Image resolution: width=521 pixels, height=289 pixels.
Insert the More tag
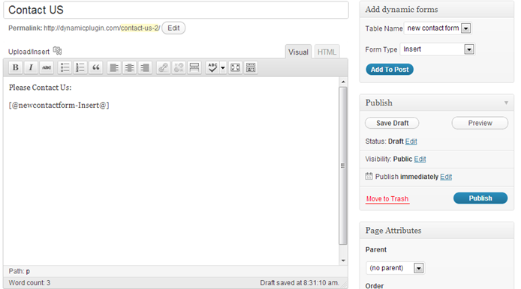[194, 67]
